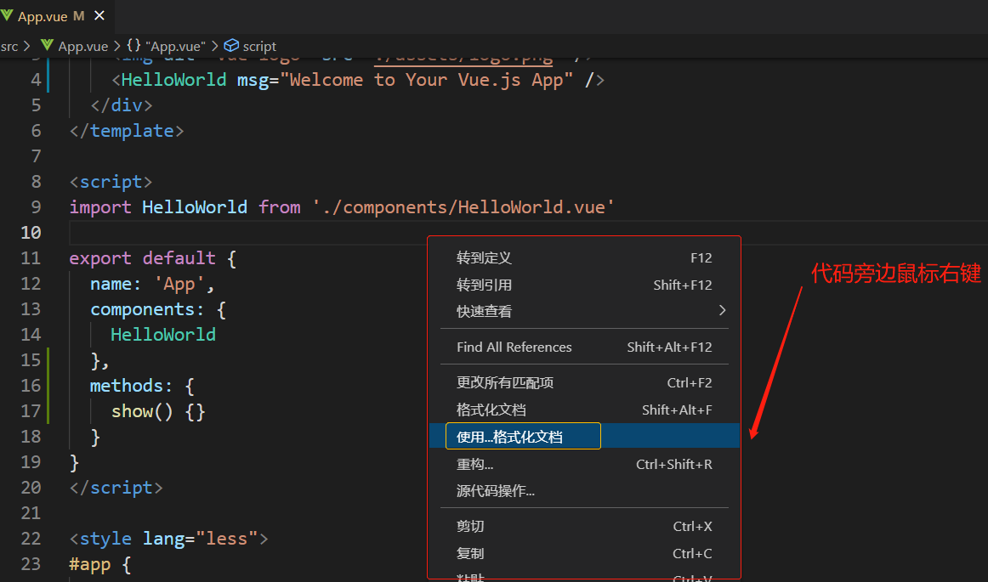Click the Vue icon in the breadcrumb
The height and width of the screenshot is (582, 988).
pyautogui.click(x=47, y=45)
